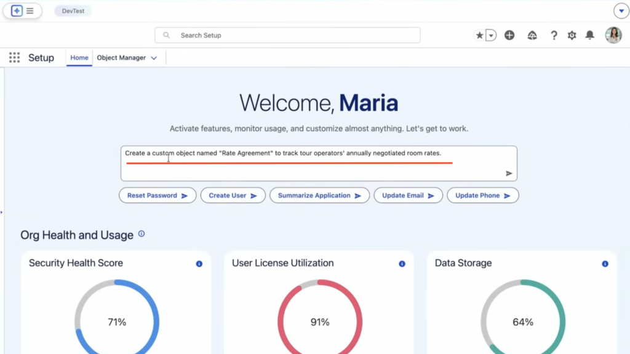Viewport: 630px width, 354px height.
Task: Open the global actions plus icon
Action: [x=509, y=36]
